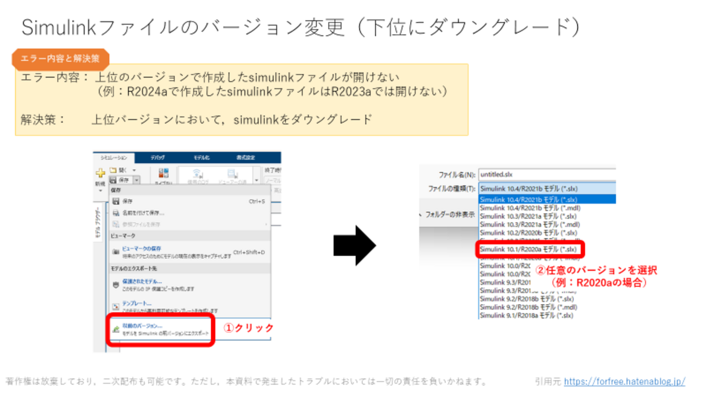Click the Open folder icon in the toolstrip
The width and height of the screenshot is (706, 397).
(x=113, y=171)
